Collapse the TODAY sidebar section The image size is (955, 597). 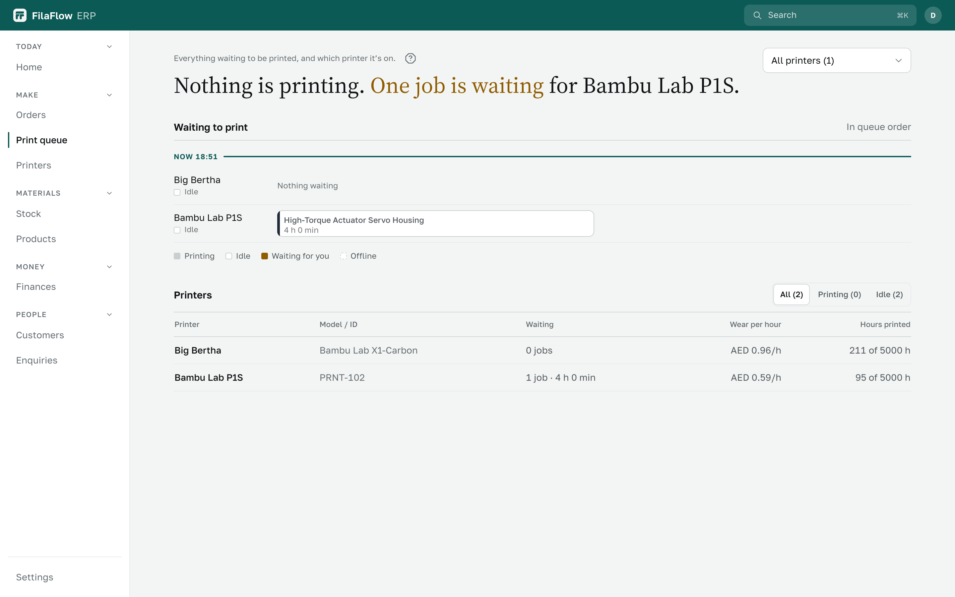tap(109, 46)
